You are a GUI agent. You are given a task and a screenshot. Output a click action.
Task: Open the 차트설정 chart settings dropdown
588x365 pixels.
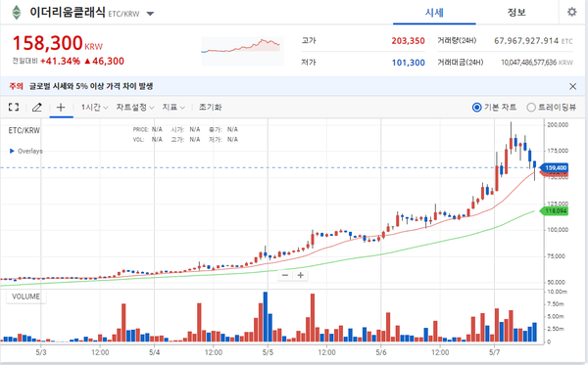(135, 108)
